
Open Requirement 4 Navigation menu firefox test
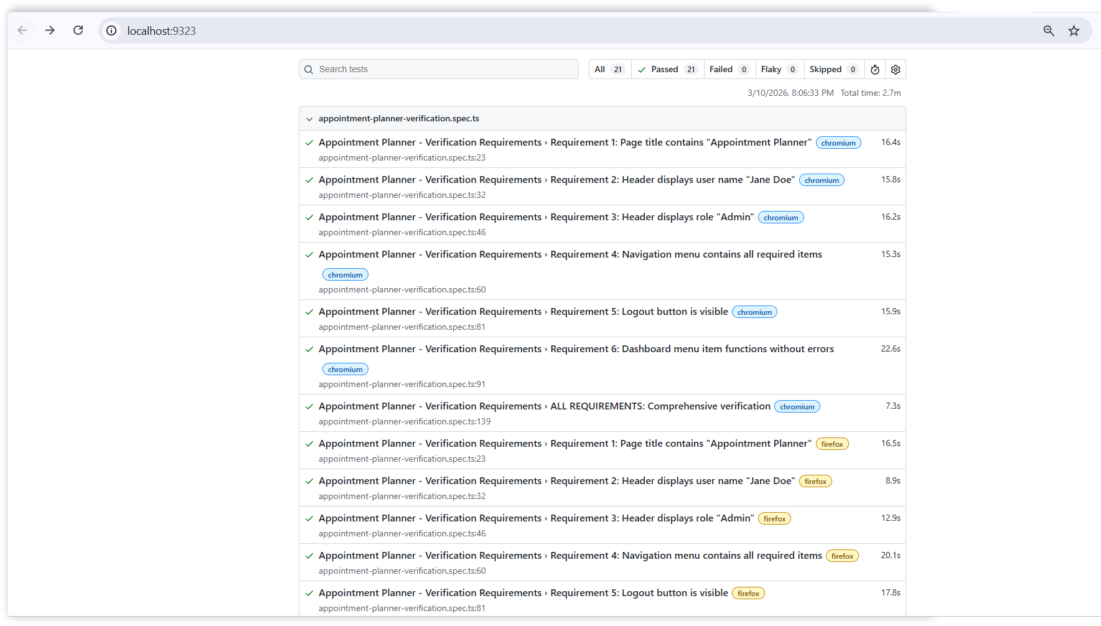(570, 556)
